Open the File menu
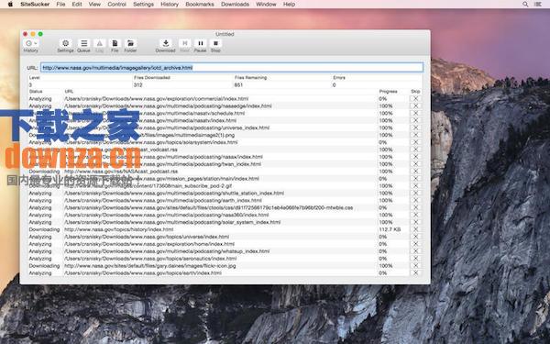 tap(60, 5)
